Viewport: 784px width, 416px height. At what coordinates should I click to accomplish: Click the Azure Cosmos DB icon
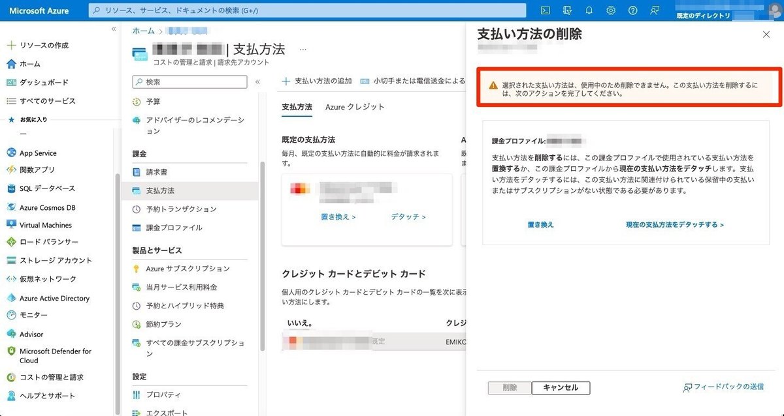click(10, 207)
